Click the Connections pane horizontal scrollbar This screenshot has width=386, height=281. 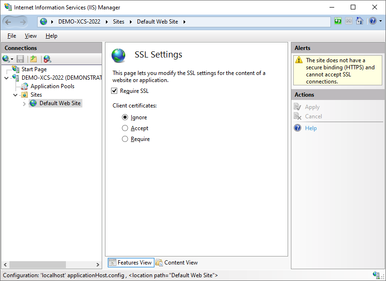51,264
